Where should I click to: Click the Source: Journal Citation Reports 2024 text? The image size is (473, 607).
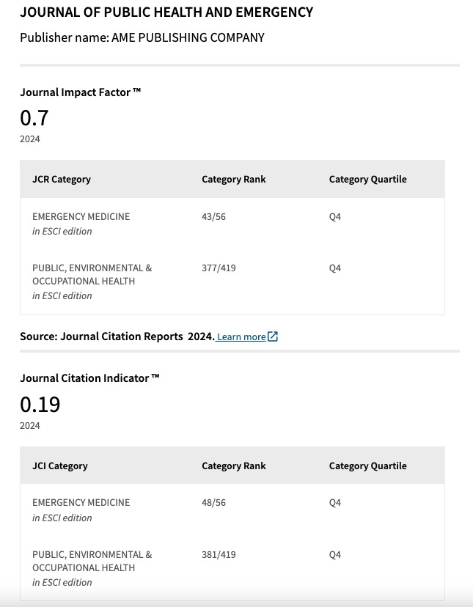(117, 336)
